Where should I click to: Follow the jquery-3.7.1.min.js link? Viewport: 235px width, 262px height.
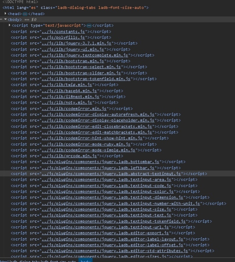point(77,43)
